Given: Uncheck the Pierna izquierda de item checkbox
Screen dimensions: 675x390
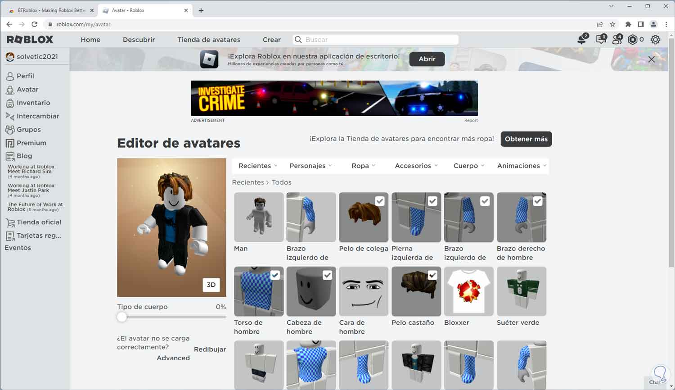Looking at the screenshot, I should 432,201.
